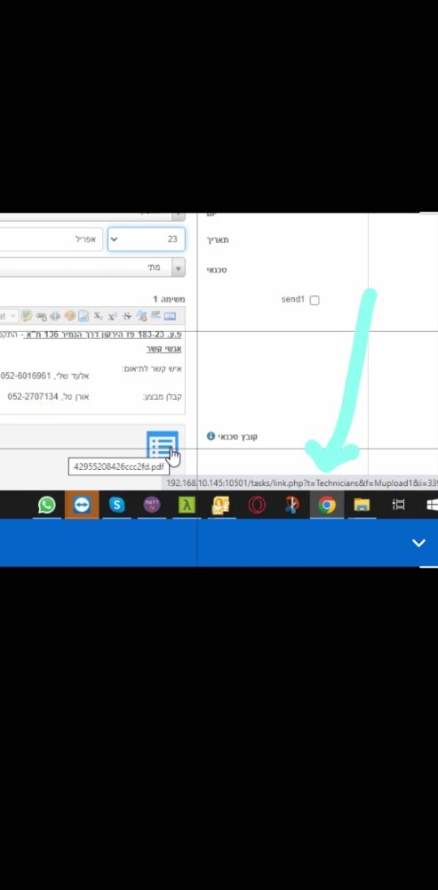Open Skype from the taskbar
The width and height of the screenshot is (438, 890).
116,505
